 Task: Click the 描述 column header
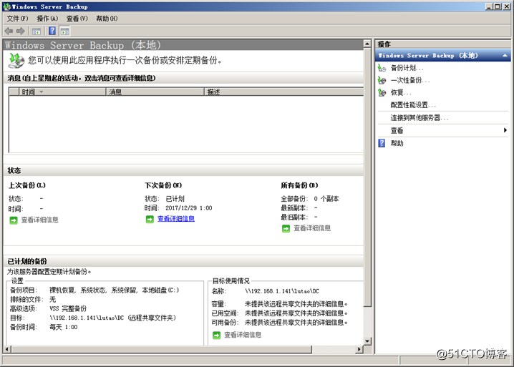(x=284, y=92)
